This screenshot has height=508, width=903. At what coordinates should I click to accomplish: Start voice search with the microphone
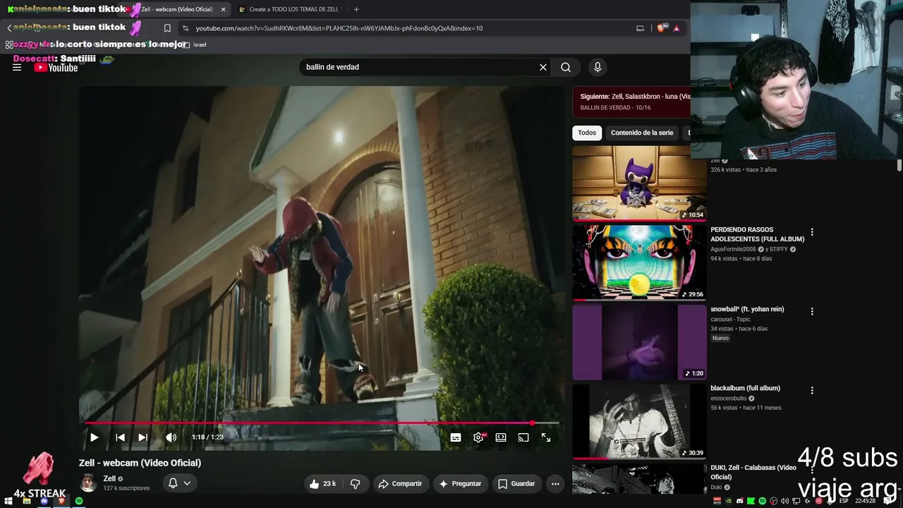598,67
